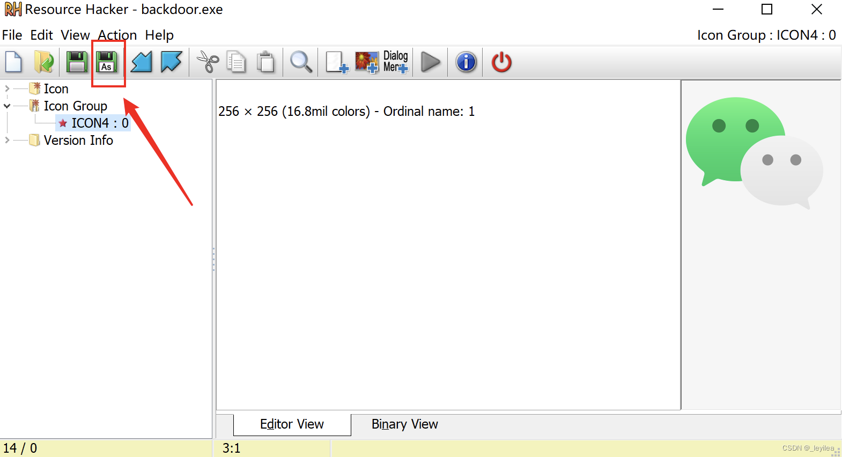Viewport: 842px width, 457px height.
Task: Copy using the documents icon
Action: [x=236, y=62]
